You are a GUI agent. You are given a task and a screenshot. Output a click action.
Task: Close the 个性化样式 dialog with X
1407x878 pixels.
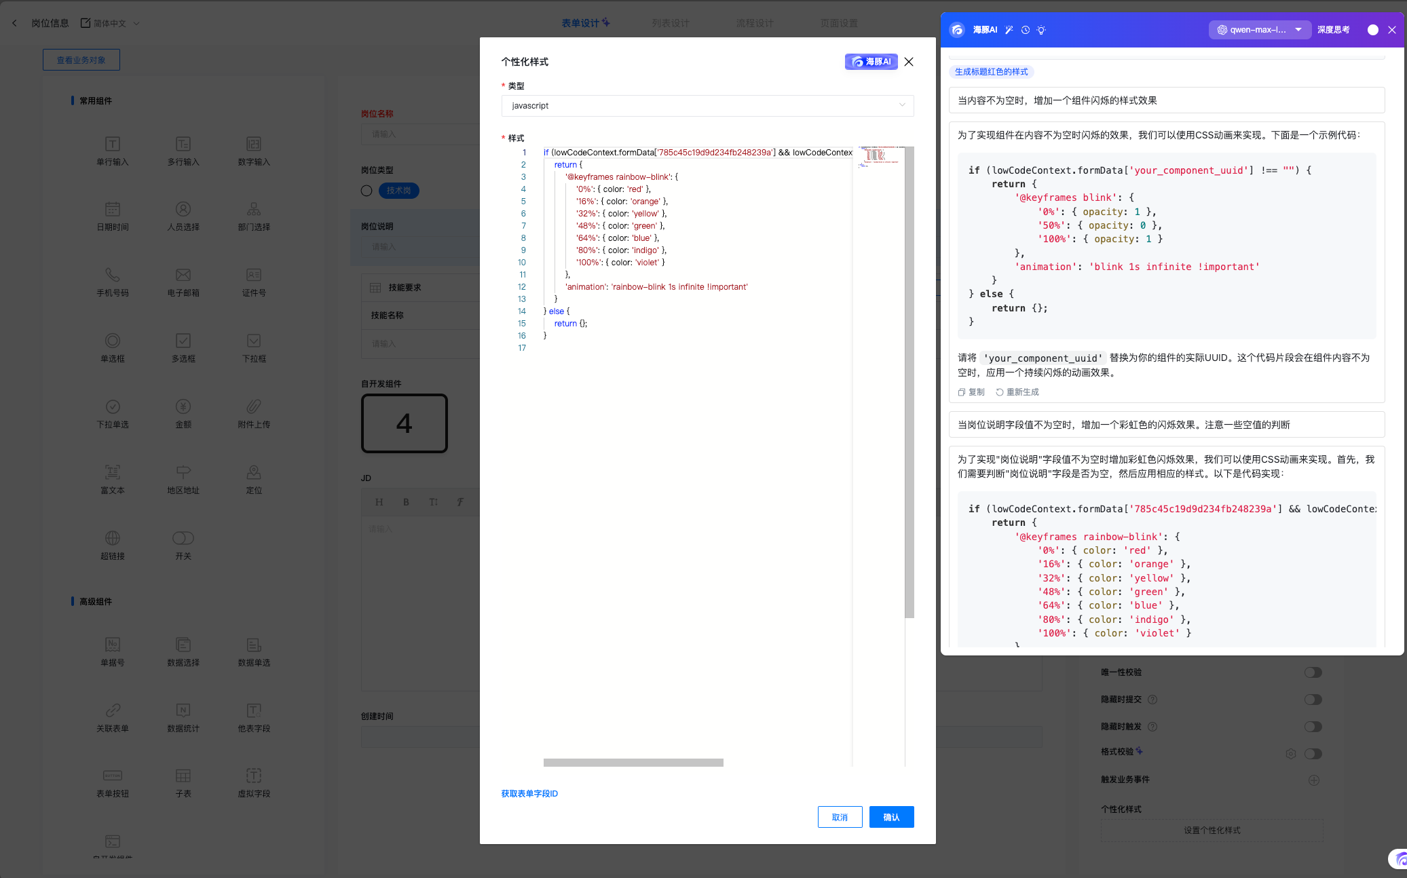coord(909,62)
